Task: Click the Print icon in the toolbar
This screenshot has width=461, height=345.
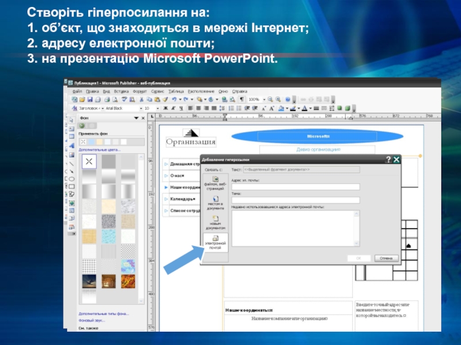Action: coord(107,99)
